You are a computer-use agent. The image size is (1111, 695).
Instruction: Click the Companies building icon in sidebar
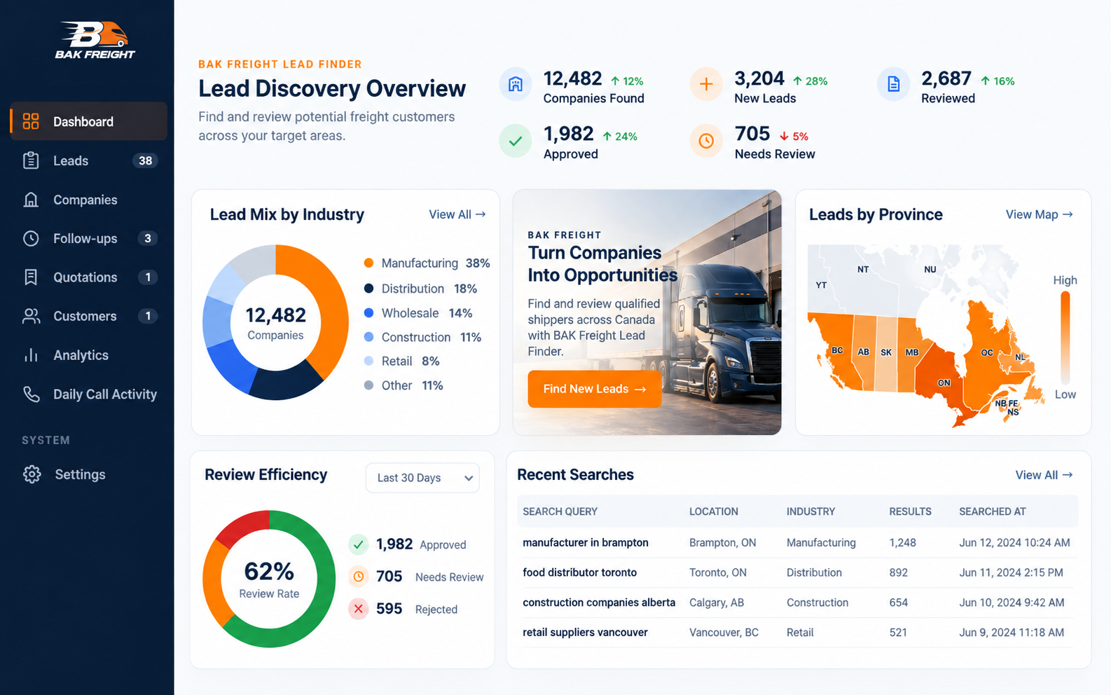(x=31, y=200)
